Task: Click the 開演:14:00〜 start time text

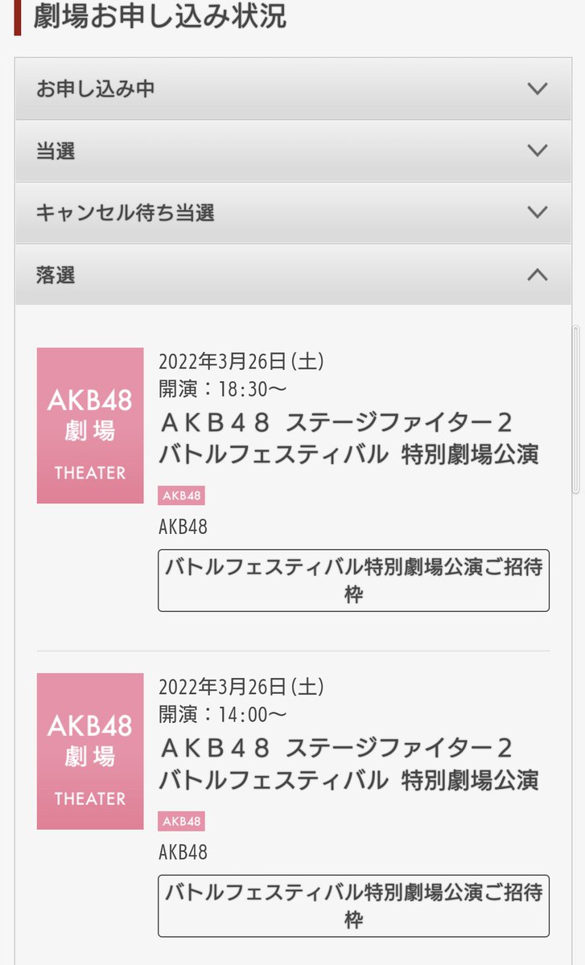Action: (x=223, y=714)
